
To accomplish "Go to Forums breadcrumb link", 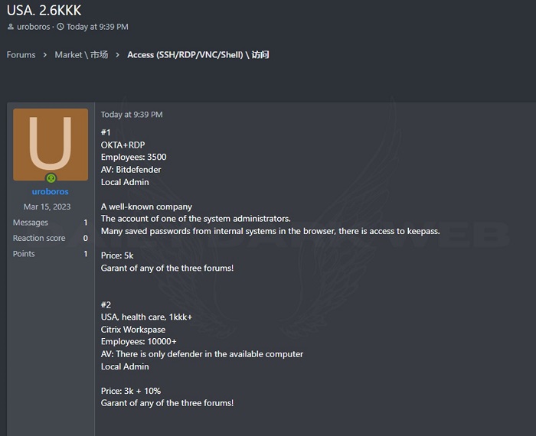I will (21, 55).
